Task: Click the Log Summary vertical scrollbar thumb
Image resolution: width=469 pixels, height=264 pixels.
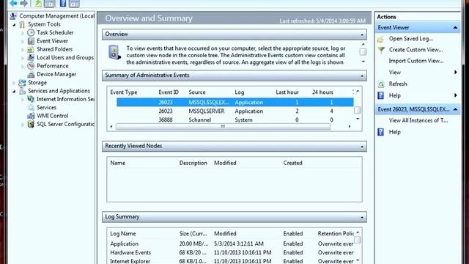Action: pos(358,240)
